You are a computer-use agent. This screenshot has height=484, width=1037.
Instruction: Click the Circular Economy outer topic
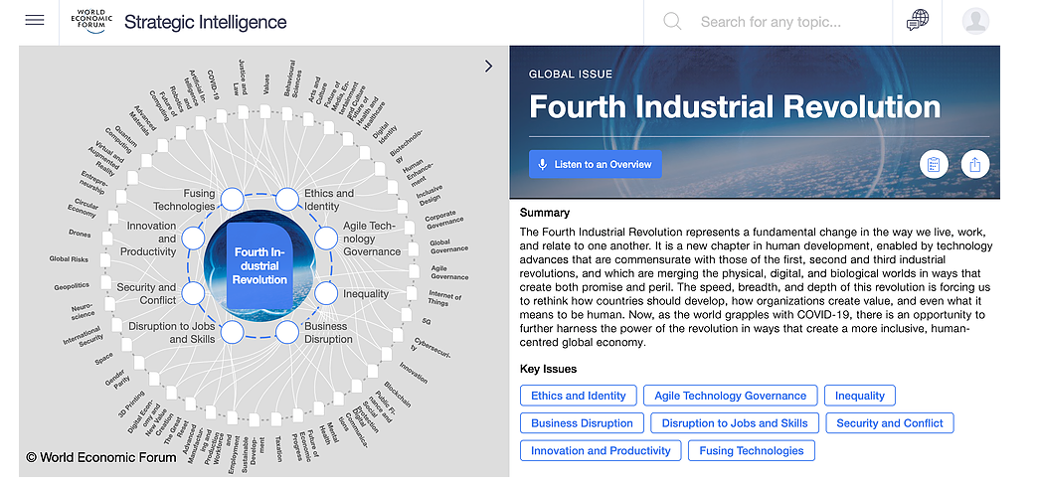[x=83, y=207]
